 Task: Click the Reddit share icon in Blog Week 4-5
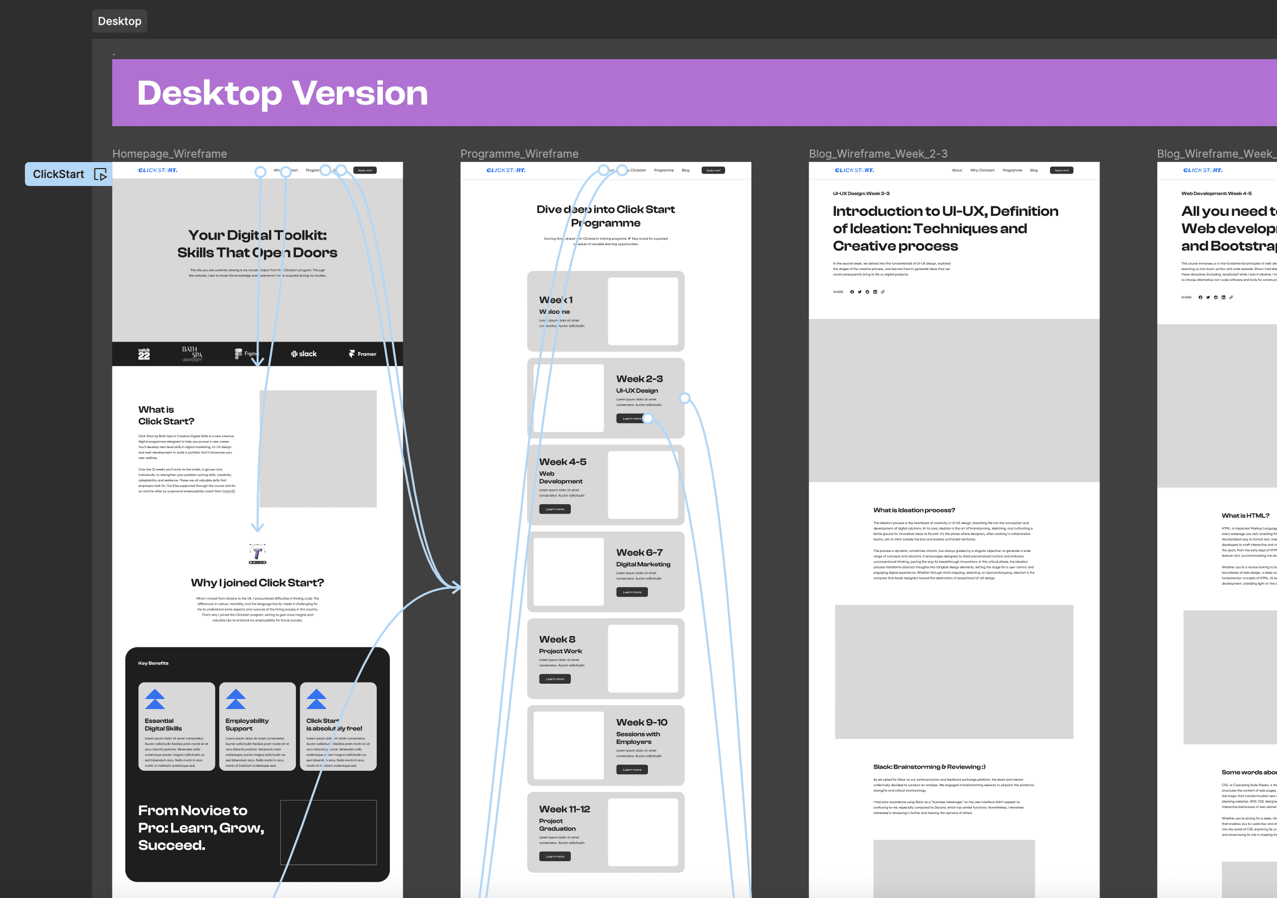pyautogui.click(x=1216, y=297)
